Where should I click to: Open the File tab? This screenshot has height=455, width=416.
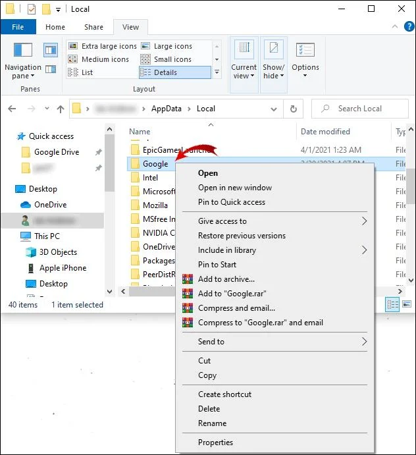(18, 27)
